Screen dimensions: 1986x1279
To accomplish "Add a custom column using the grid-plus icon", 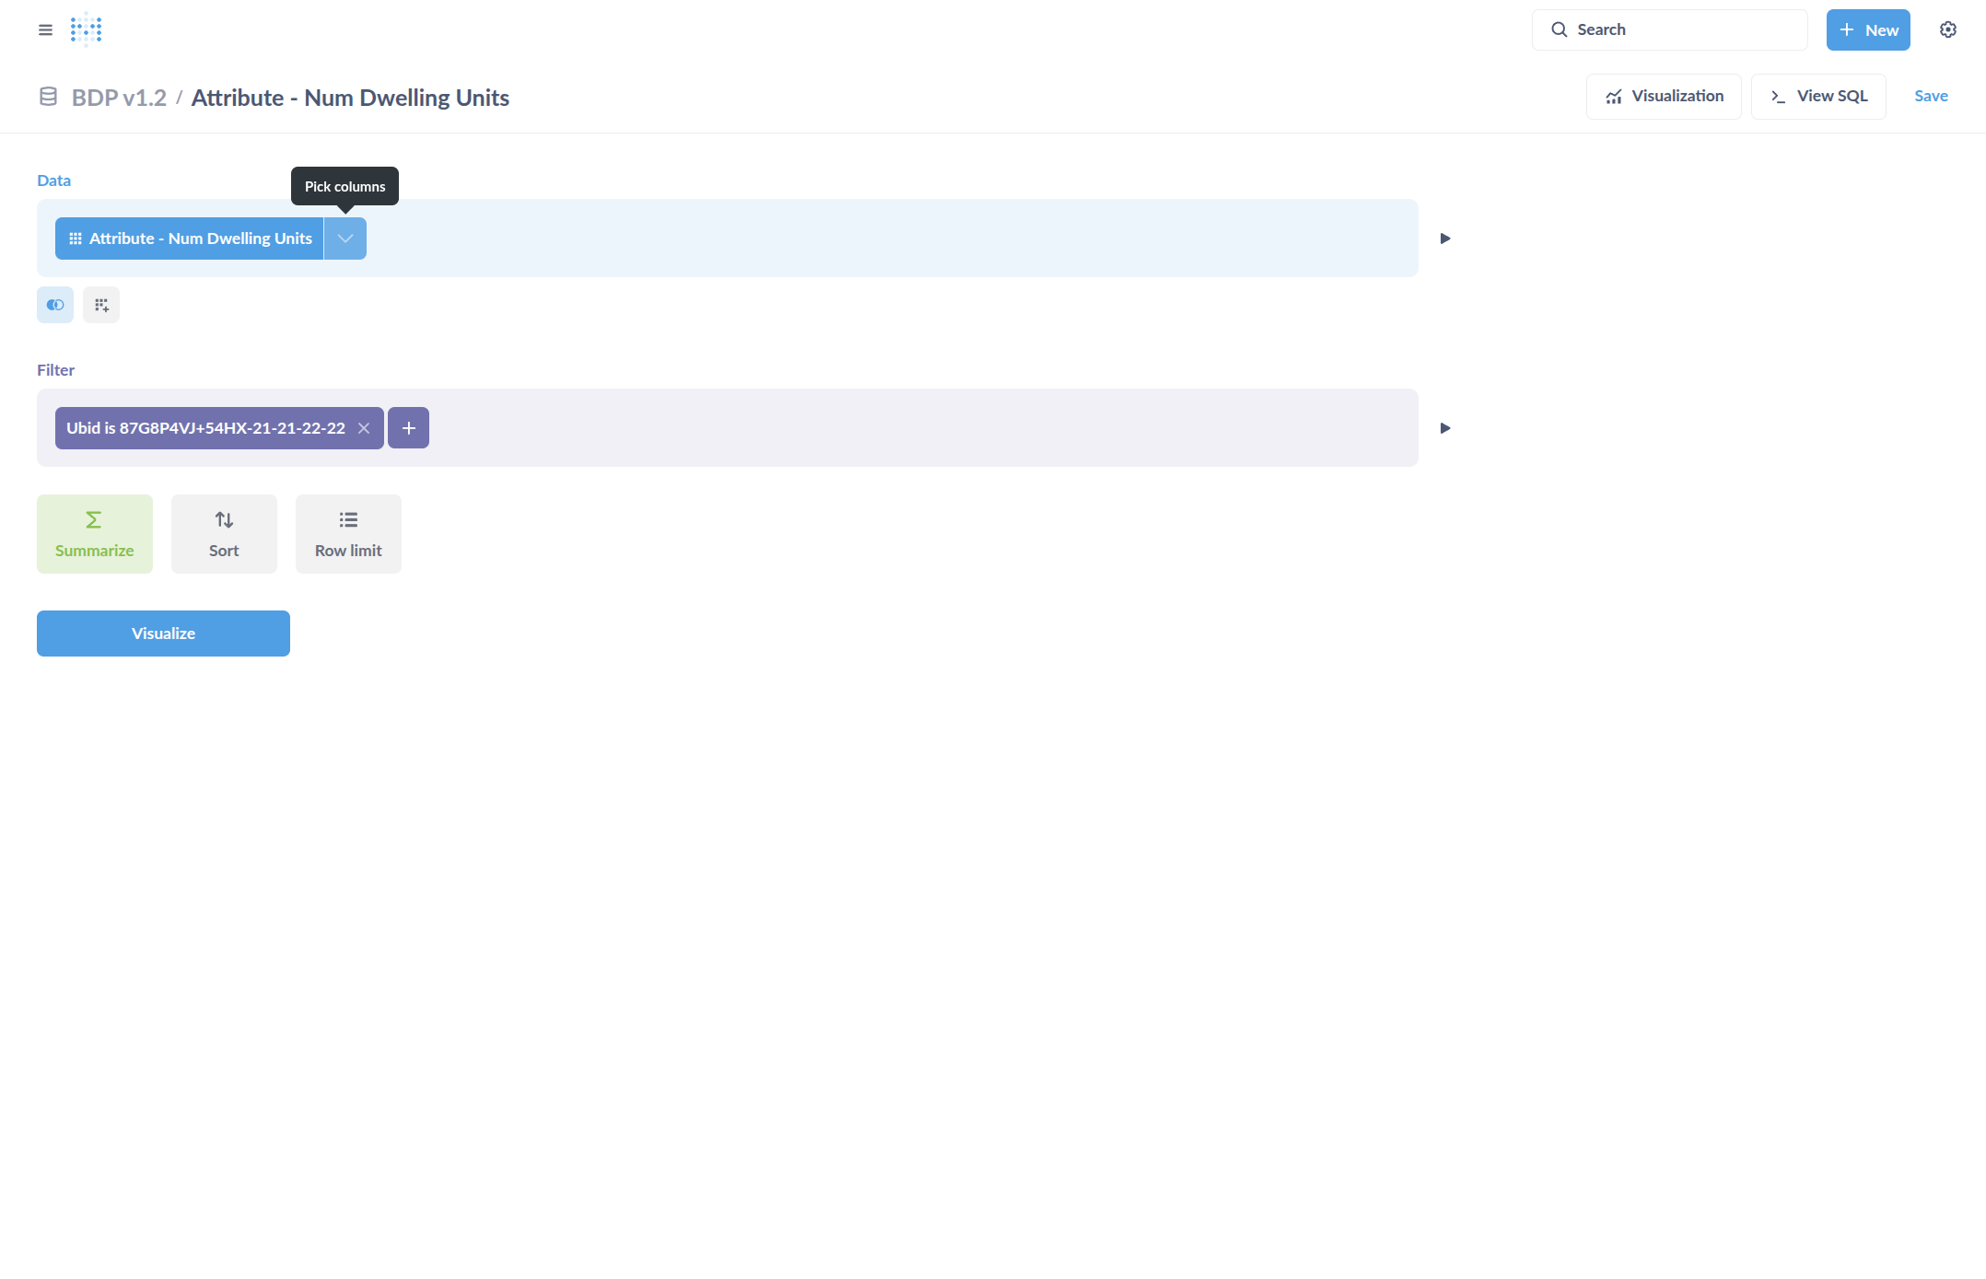I will tap(101, 305).
